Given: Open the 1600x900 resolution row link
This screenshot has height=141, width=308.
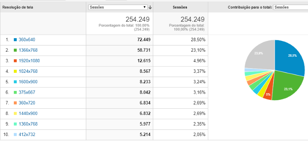Looking at the screenshot, I should click(28, 82).
